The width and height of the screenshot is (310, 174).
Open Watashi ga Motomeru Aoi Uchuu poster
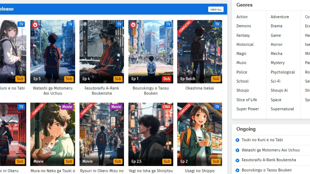(53, 51)
